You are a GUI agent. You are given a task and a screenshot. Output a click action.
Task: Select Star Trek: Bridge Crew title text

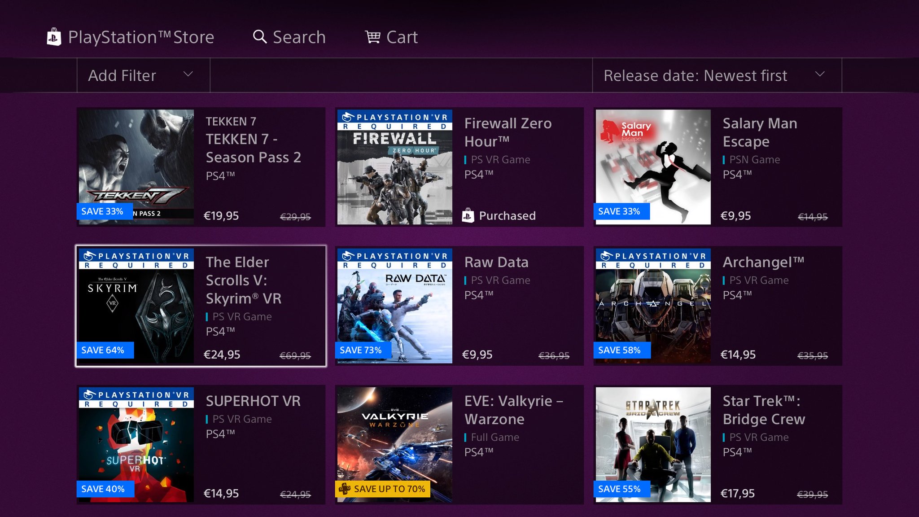[x=764, y=410]
